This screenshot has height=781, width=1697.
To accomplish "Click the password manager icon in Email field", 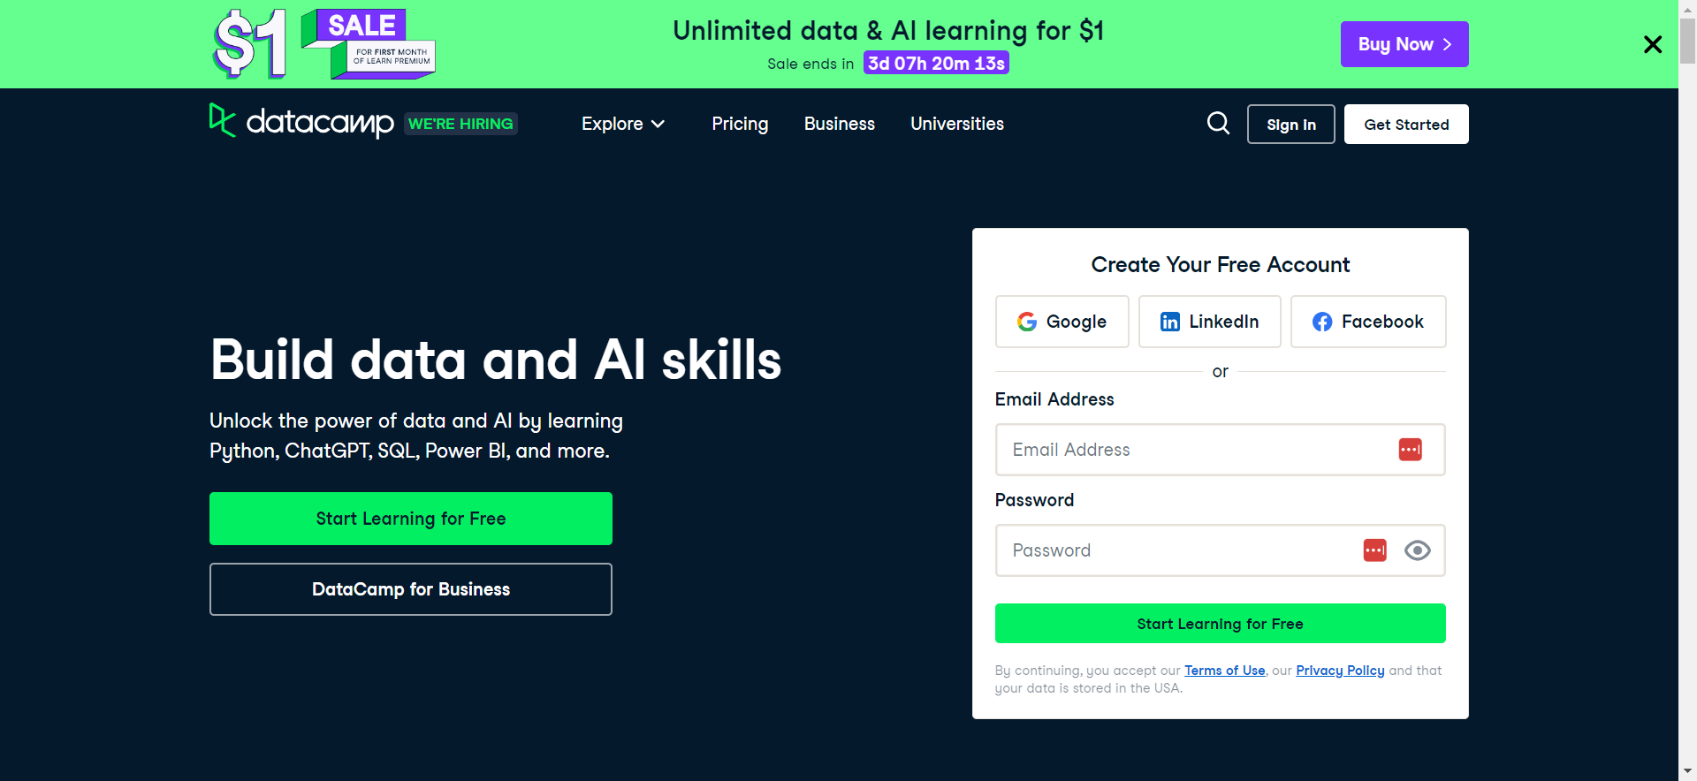I will click(1410, 450).
